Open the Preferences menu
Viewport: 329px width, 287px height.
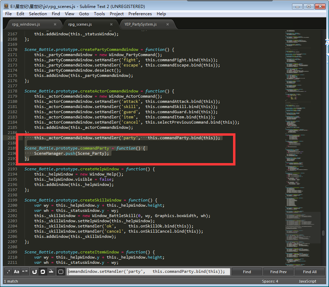(x=140, y=14)
